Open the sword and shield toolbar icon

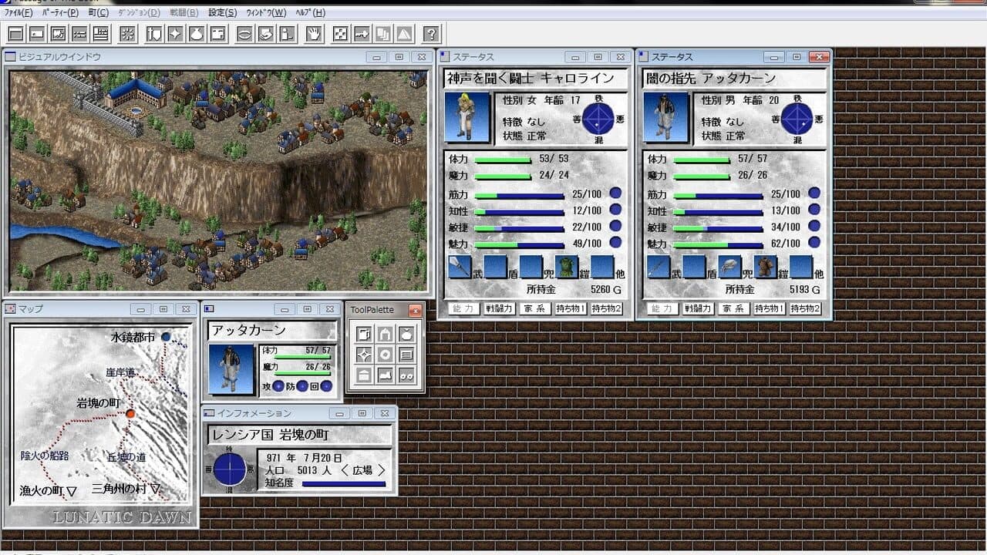pyautogui.click(x=154, y=34)
